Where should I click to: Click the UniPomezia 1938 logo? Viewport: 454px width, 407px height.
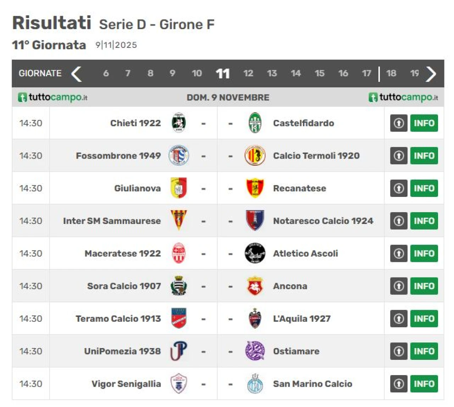179,351
